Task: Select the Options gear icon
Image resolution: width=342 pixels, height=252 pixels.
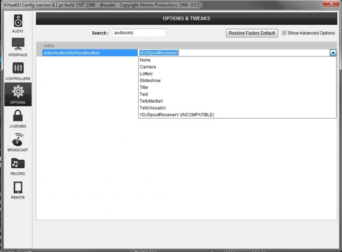Action: click(18, 92)
